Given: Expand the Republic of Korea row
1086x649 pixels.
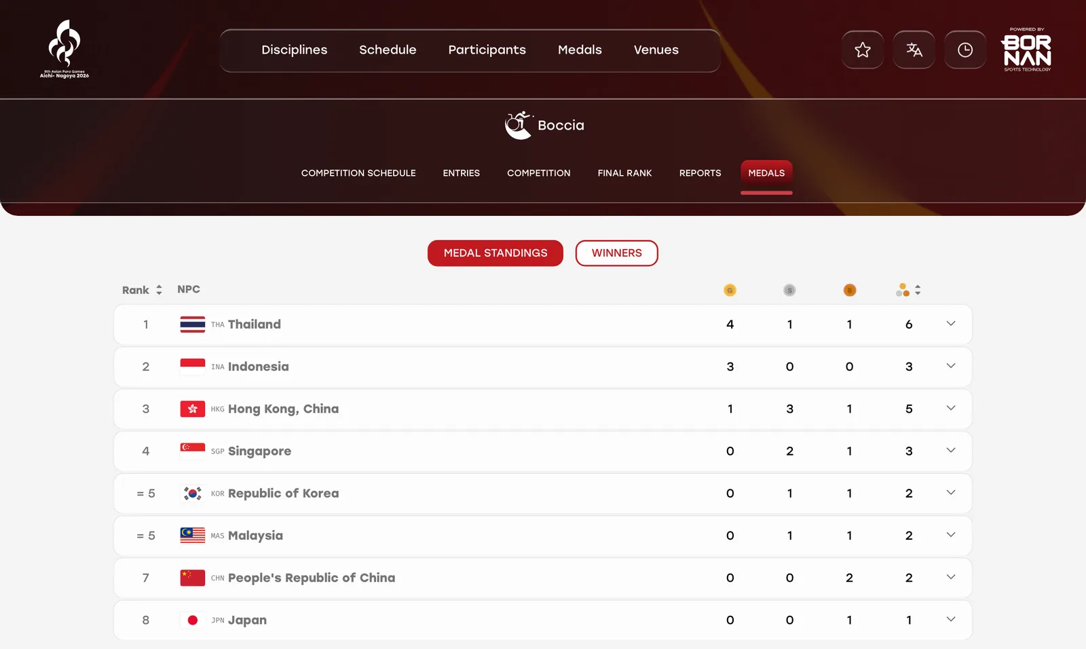Looking at the screenshot, I should (x=951, y=493).
